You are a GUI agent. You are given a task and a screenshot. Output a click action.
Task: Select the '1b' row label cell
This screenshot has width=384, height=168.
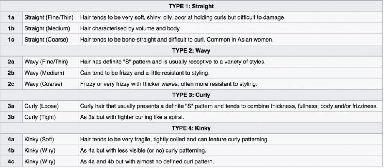[x=11, y=28]
